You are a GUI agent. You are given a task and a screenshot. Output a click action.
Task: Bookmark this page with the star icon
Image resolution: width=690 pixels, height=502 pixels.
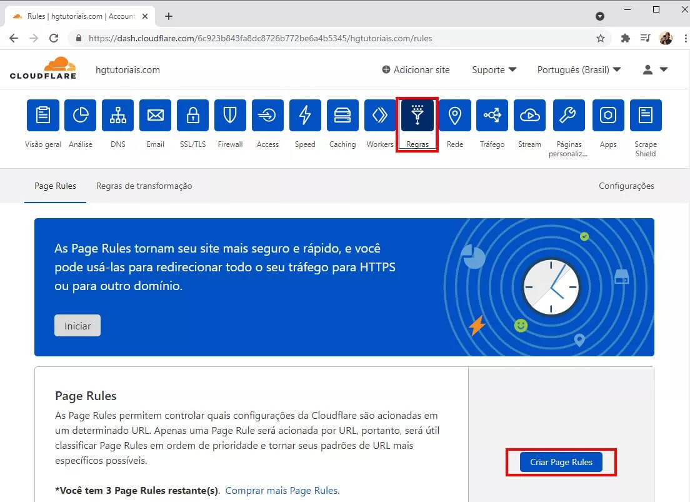click(600, 38)
